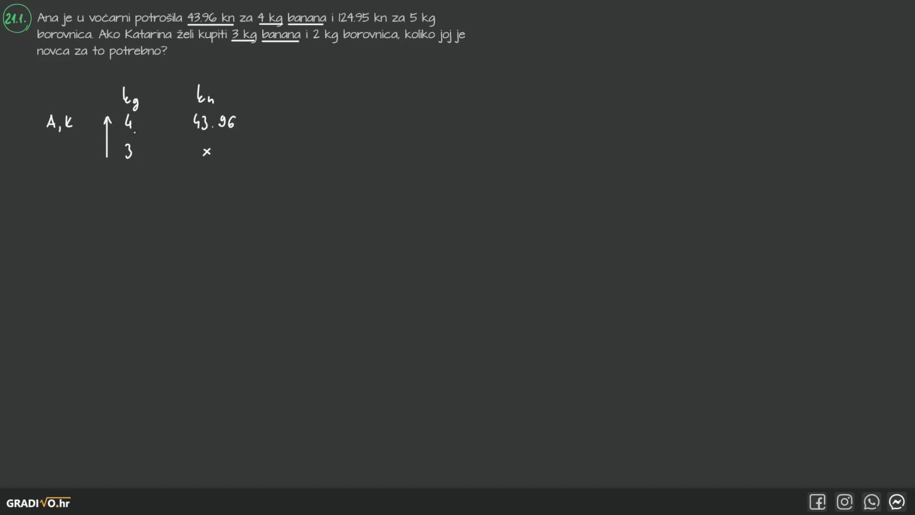Screen dimensions: 915x515
Task: Click the underlined word banana on first line
Action: click(307, 19)
